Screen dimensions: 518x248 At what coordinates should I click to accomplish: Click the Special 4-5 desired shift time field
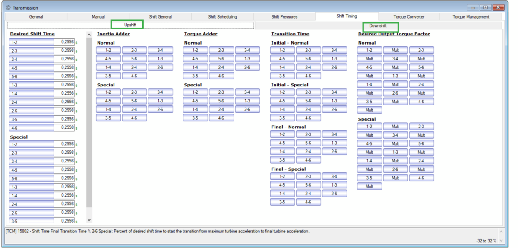[x=64, y=170]
